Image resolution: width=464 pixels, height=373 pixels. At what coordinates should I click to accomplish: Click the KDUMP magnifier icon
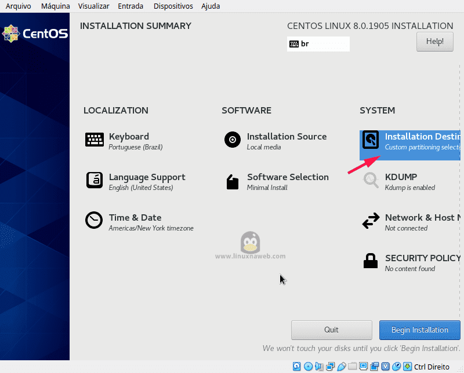pos(371,180)
